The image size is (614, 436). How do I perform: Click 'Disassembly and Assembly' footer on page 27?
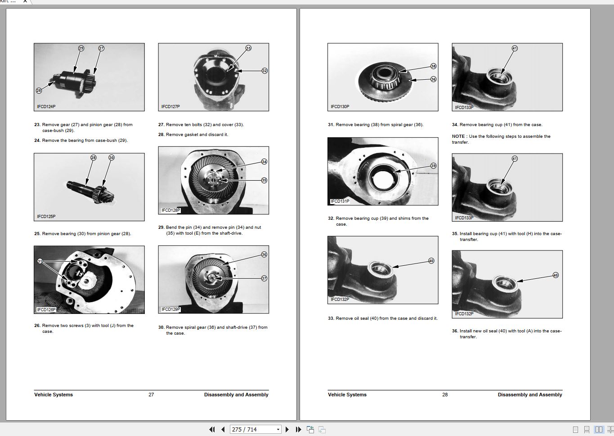[x=236, y=395]
